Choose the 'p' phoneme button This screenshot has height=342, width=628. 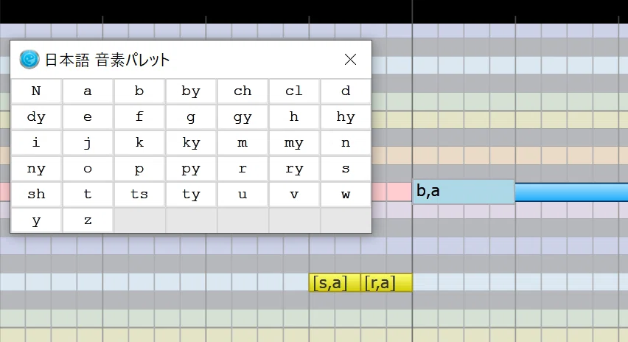(x=139, y=169)
